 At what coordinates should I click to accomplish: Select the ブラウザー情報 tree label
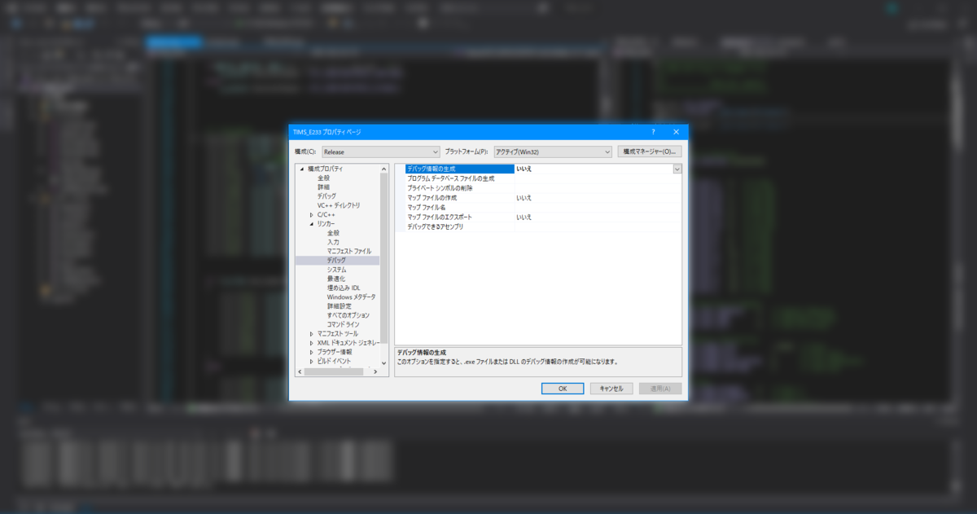(x=335, y=352)
